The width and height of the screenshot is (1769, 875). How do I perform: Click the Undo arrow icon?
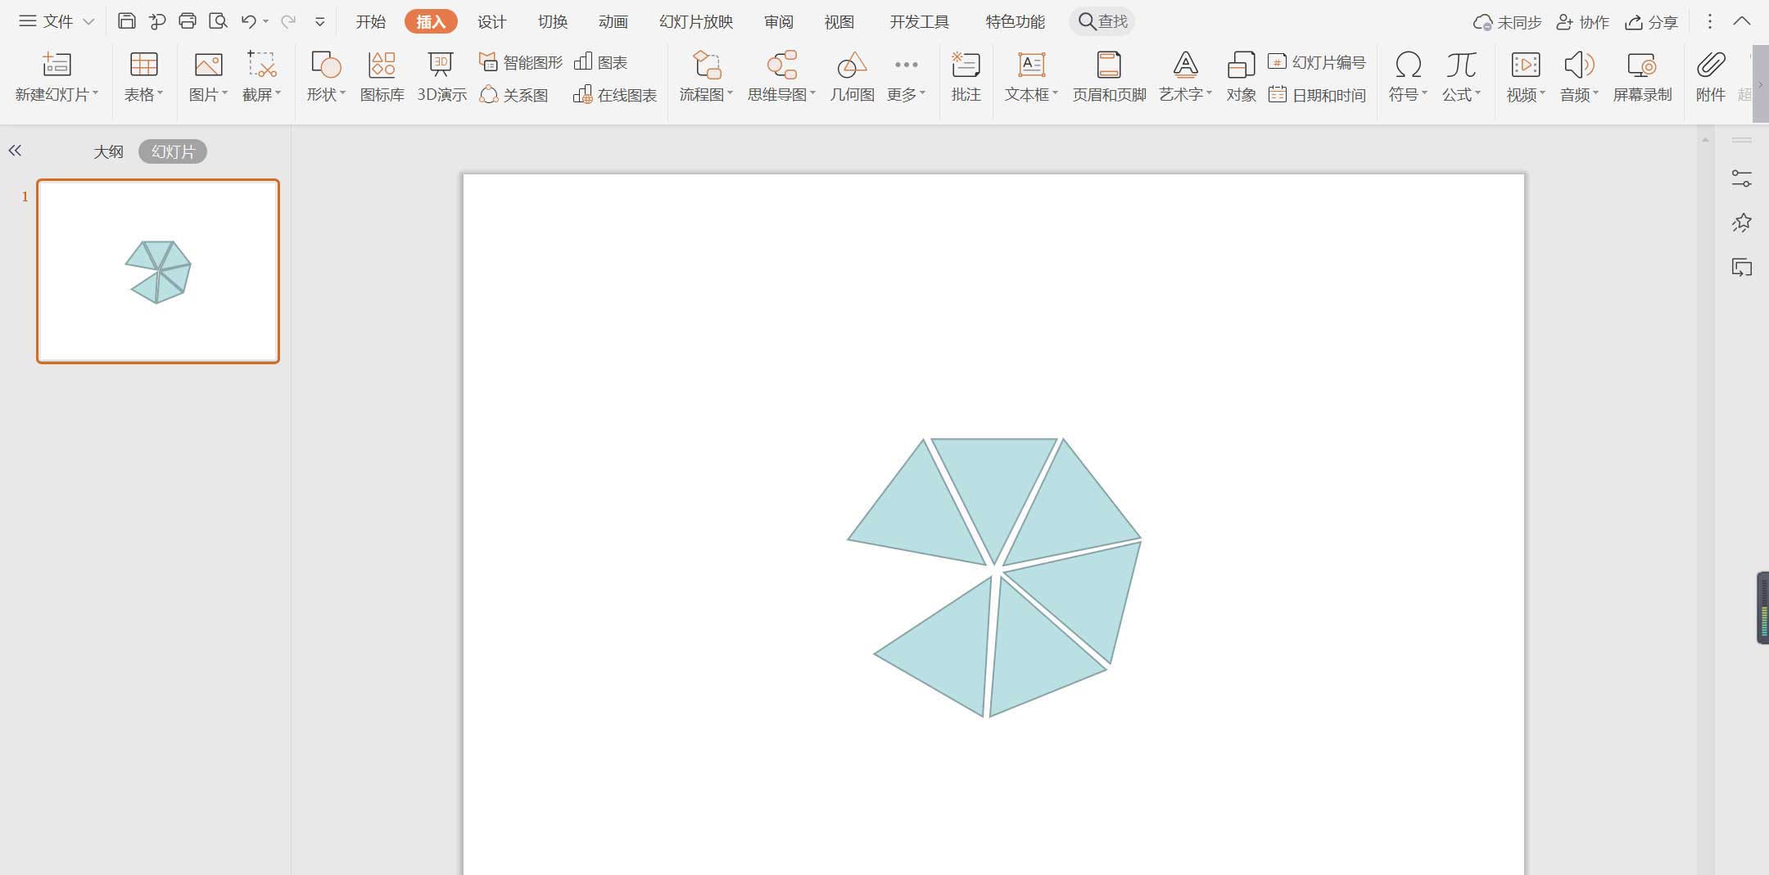click(249, 21)
